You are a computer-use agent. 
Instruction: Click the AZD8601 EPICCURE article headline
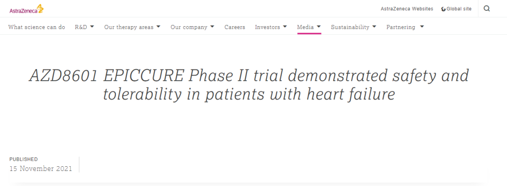pyautogui.click(x=249, y=85)
